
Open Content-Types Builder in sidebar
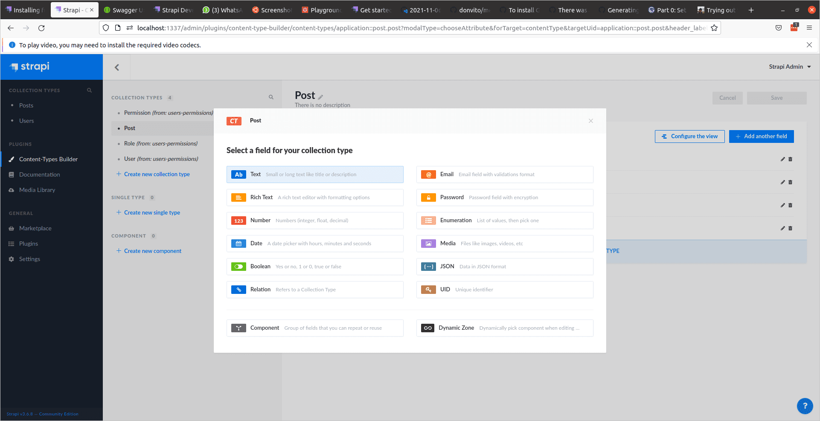[x=48, y=159]
